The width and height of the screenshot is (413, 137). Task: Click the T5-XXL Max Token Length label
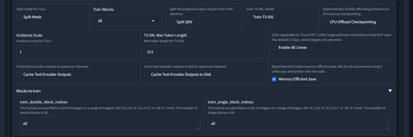(165, 35)
